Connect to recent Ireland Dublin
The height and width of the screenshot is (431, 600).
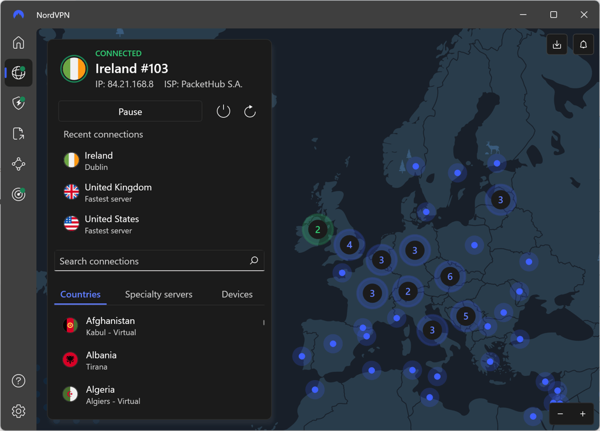pyautogui.click(x=159, y=161)
